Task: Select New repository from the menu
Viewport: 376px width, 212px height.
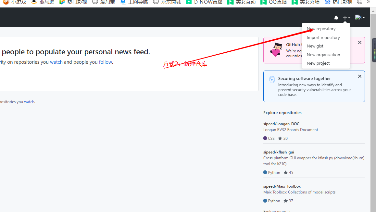Action: click(321, 29)
